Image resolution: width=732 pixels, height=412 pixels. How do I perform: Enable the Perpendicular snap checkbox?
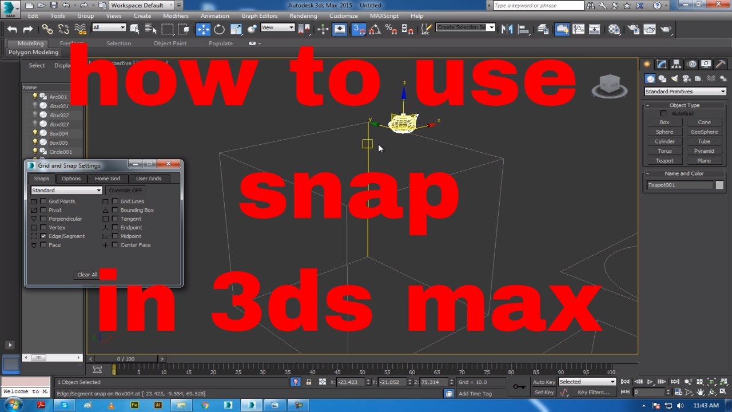coord(43,219)
